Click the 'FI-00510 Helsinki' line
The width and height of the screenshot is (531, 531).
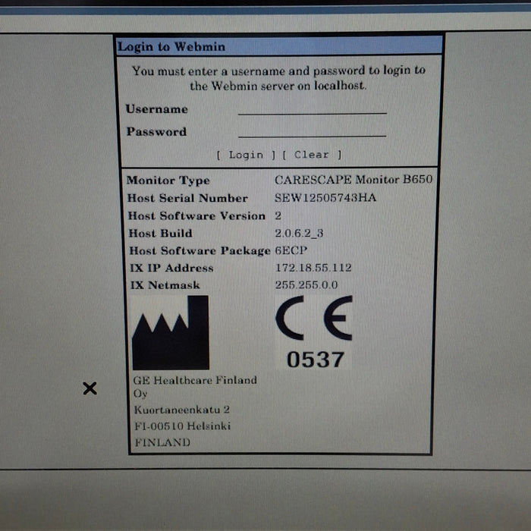183,426
